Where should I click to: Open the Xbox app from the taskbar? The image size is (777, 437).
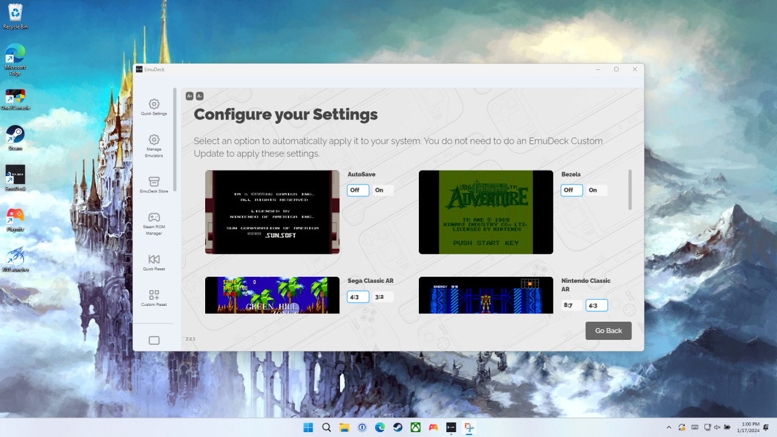415,427
